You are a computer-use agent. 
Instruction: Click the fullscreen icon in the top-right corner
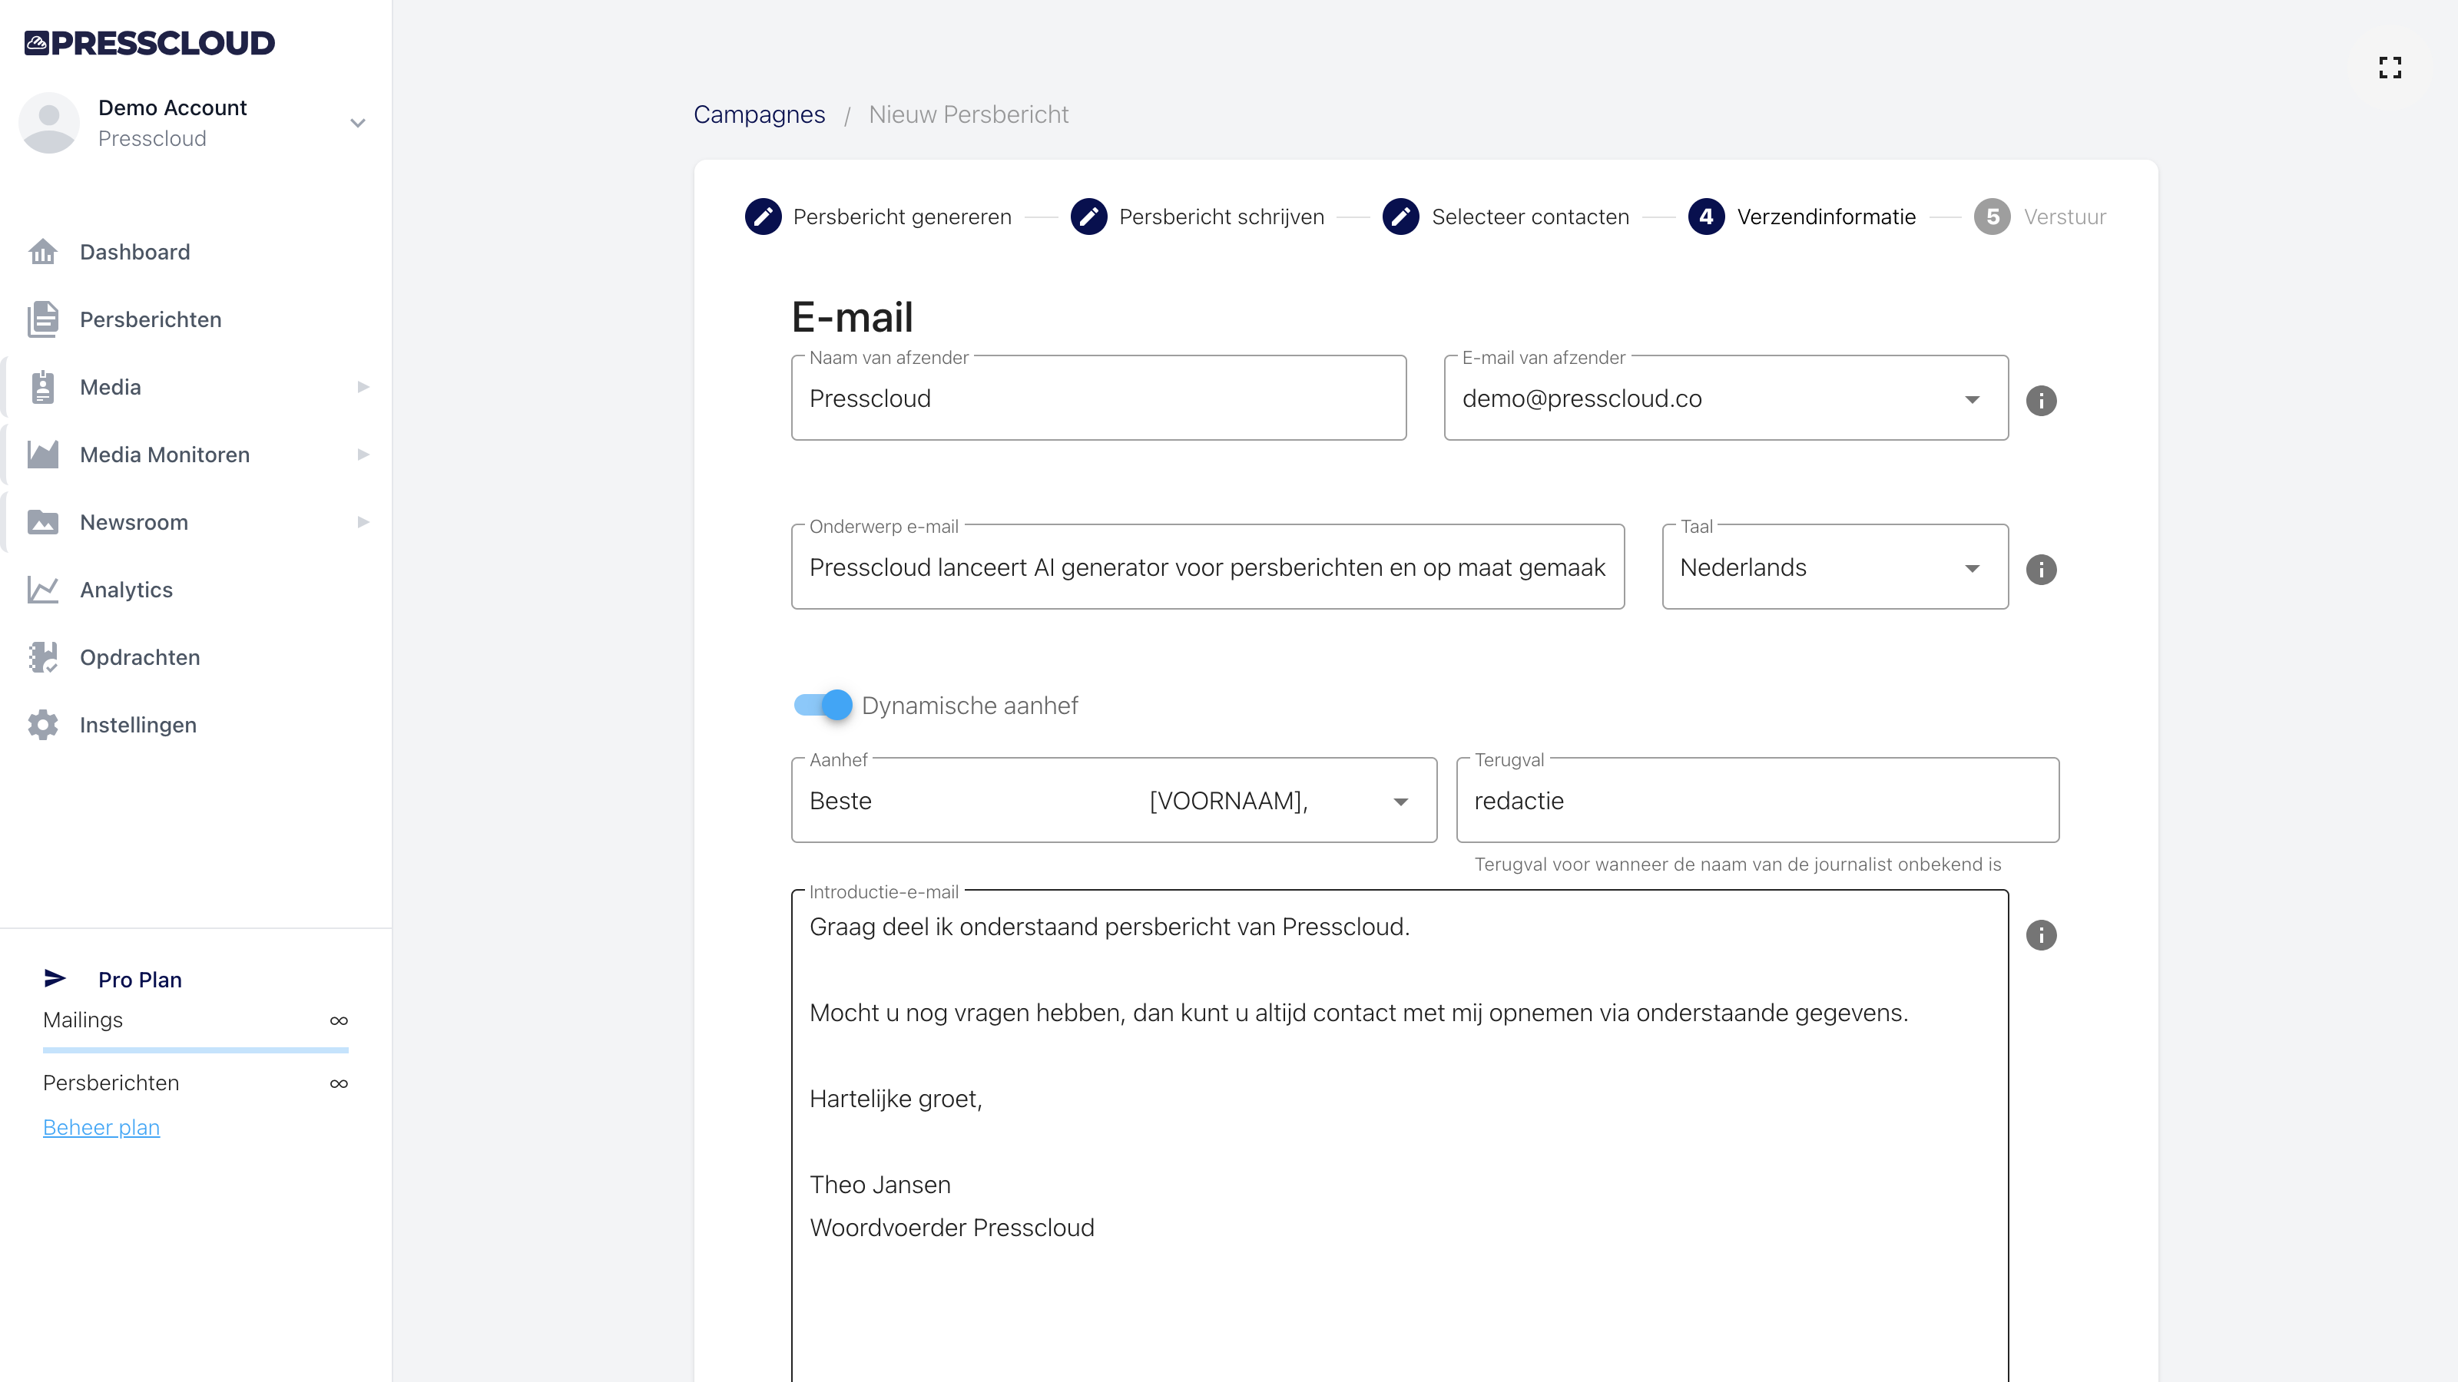click(2390, 67)
